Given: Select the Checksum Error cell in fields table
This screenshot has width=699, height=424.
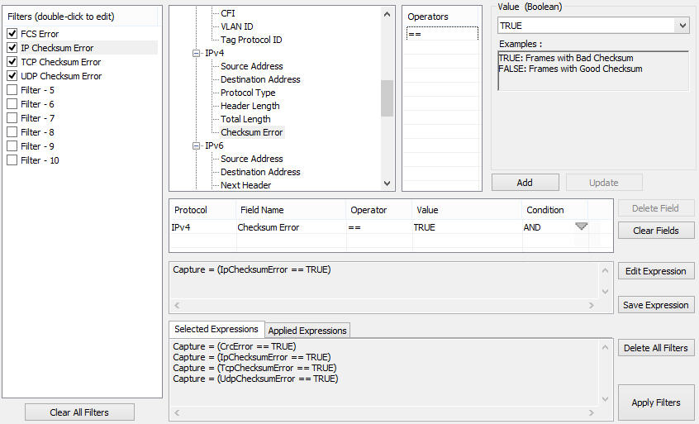Looking at the screenshot, I should [291, 227].
